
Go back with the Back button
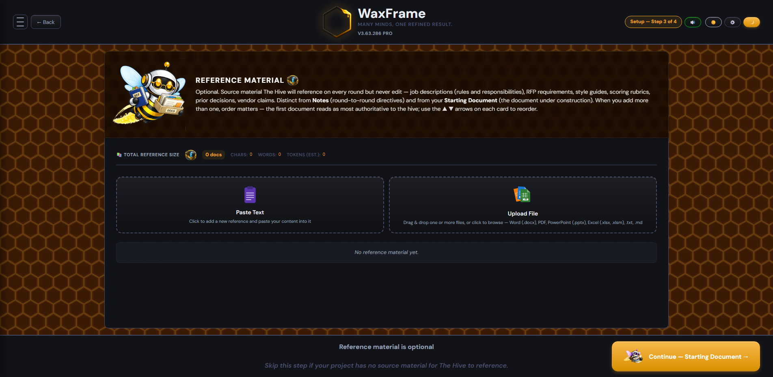46,22
